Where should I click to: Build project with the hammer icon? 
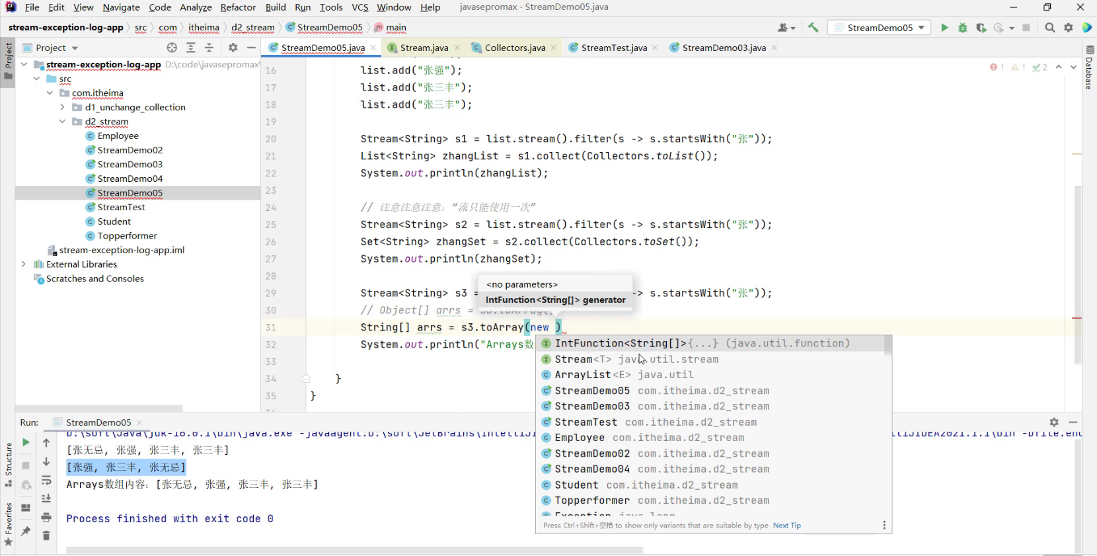[x=813, y=28]
